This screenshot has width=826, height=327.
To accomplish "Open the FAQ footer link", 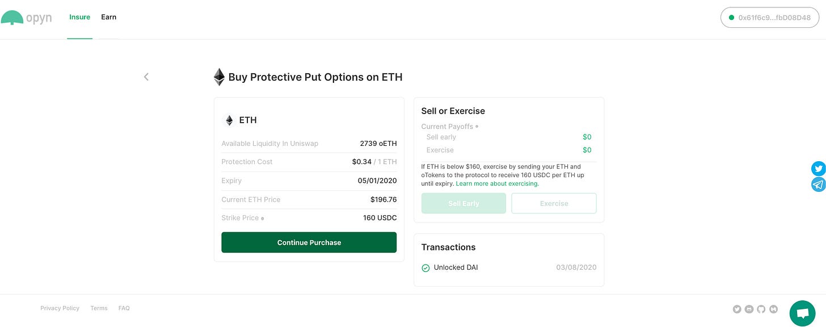I will click(x=124, y=308).
